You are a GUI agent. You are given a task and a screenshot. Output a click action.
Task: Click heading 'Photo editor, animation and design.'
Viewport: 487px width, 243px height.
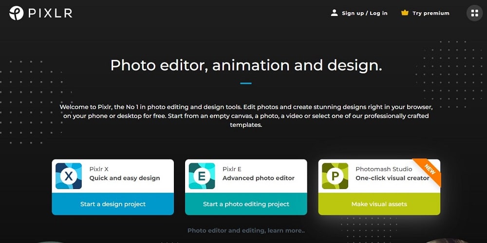pyautogui.click(x=246, y=66)
